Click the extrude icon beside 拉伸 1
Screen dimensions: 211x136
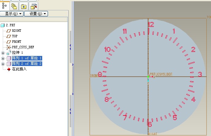pyautogui.click(x=9, y=53)
